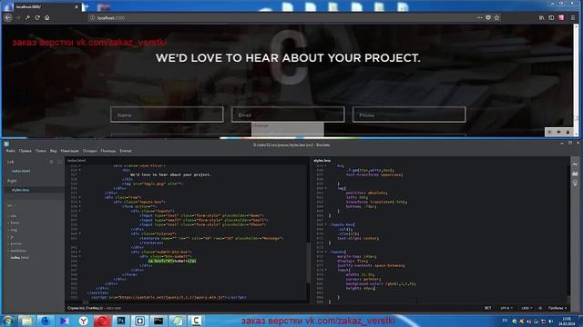Click the Firefox forward arrow button

(x=17, y=17)
